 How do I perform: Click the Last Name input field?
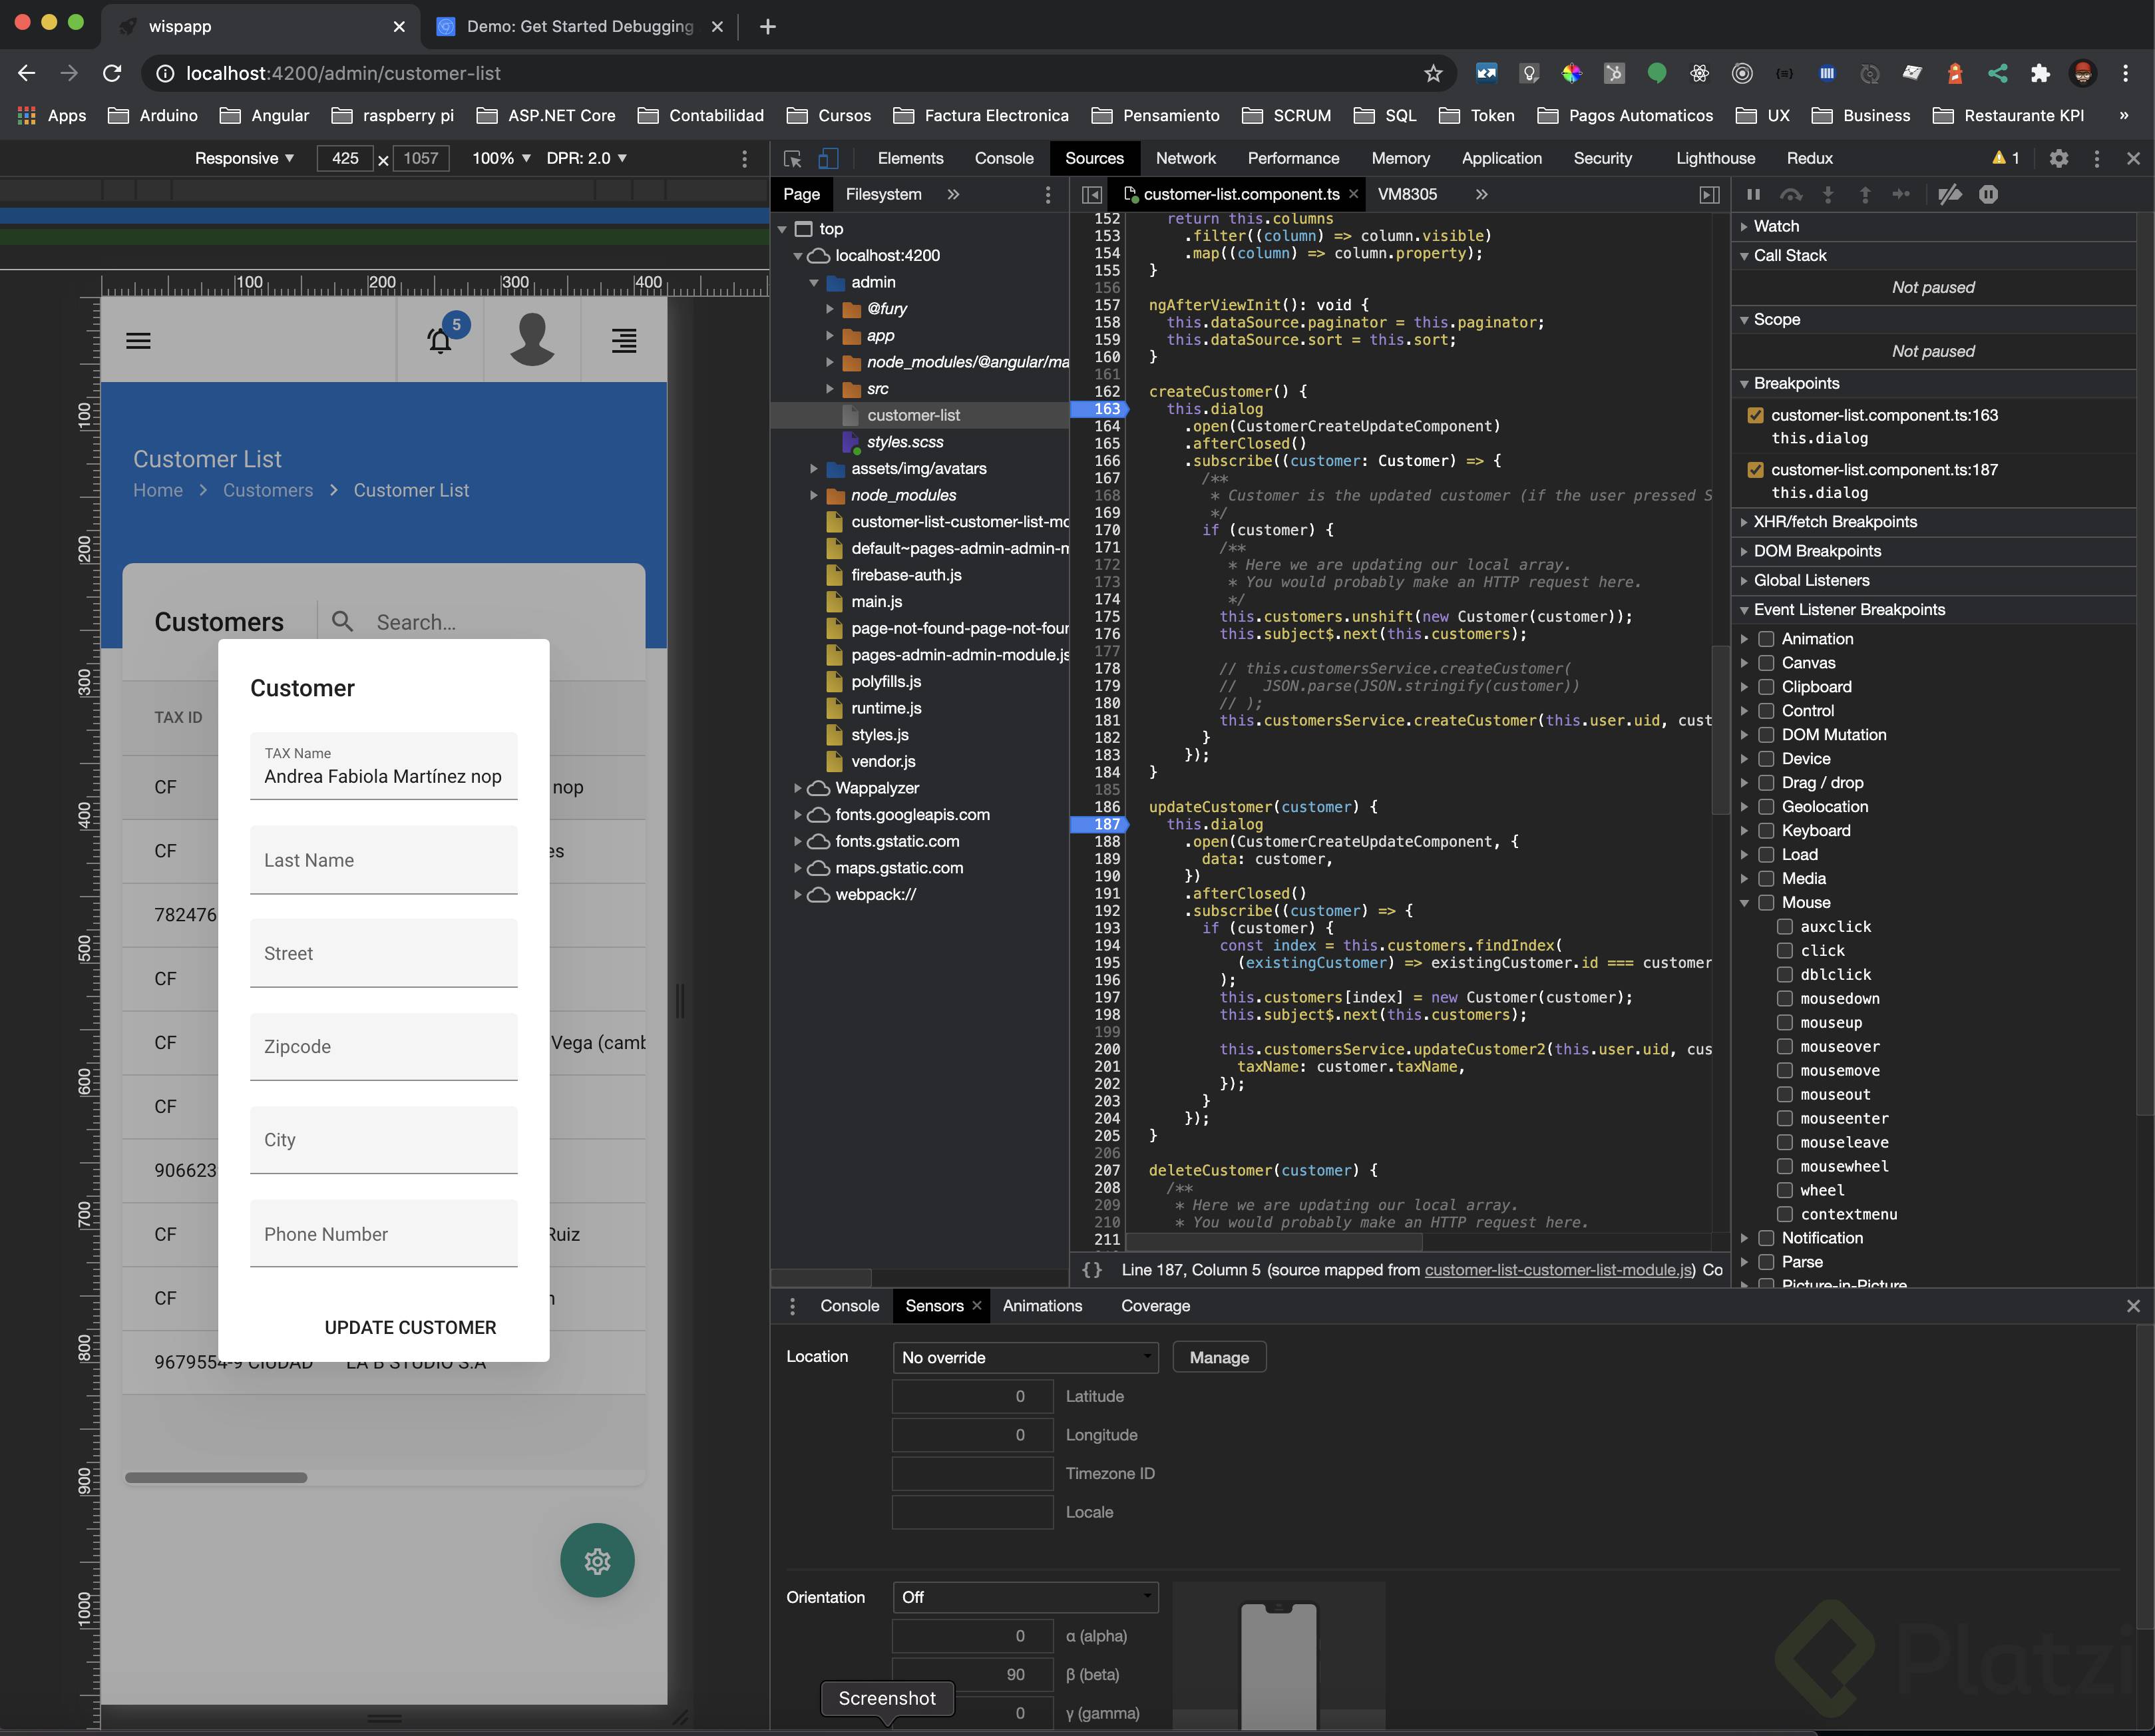point(383,860)
